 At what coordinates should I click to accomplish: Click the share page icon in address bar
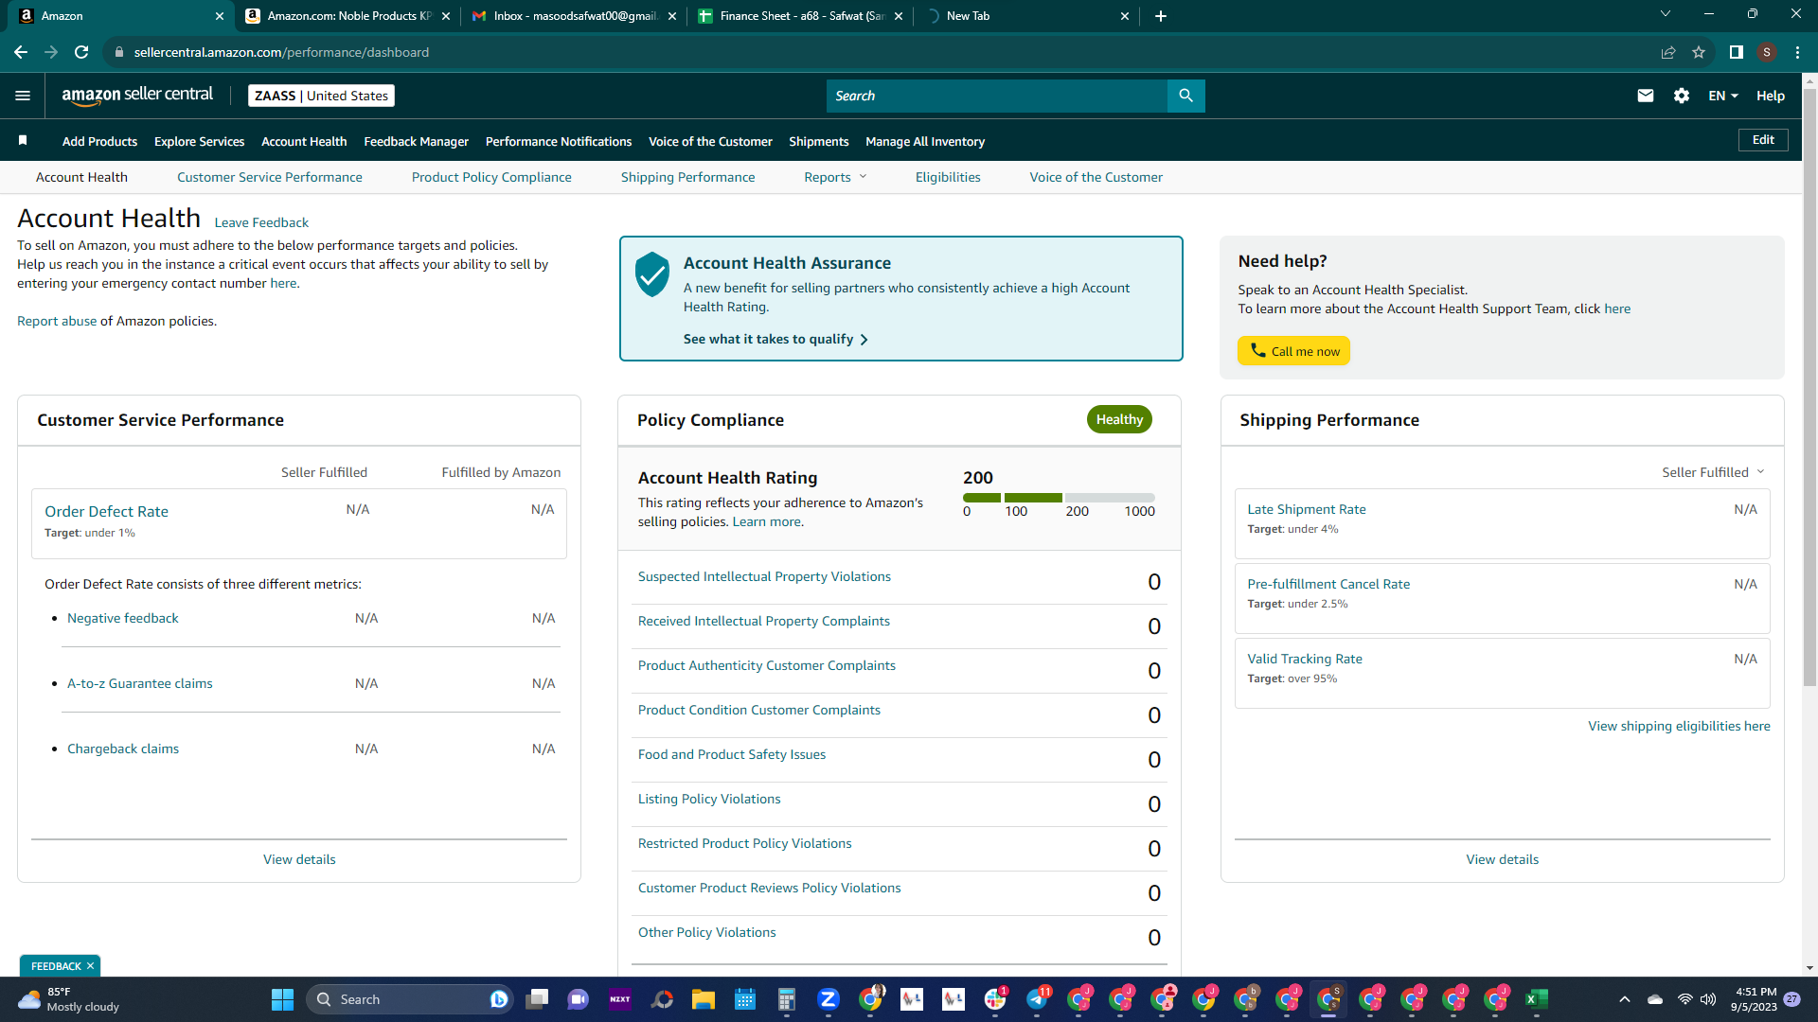click(1668, 52)
